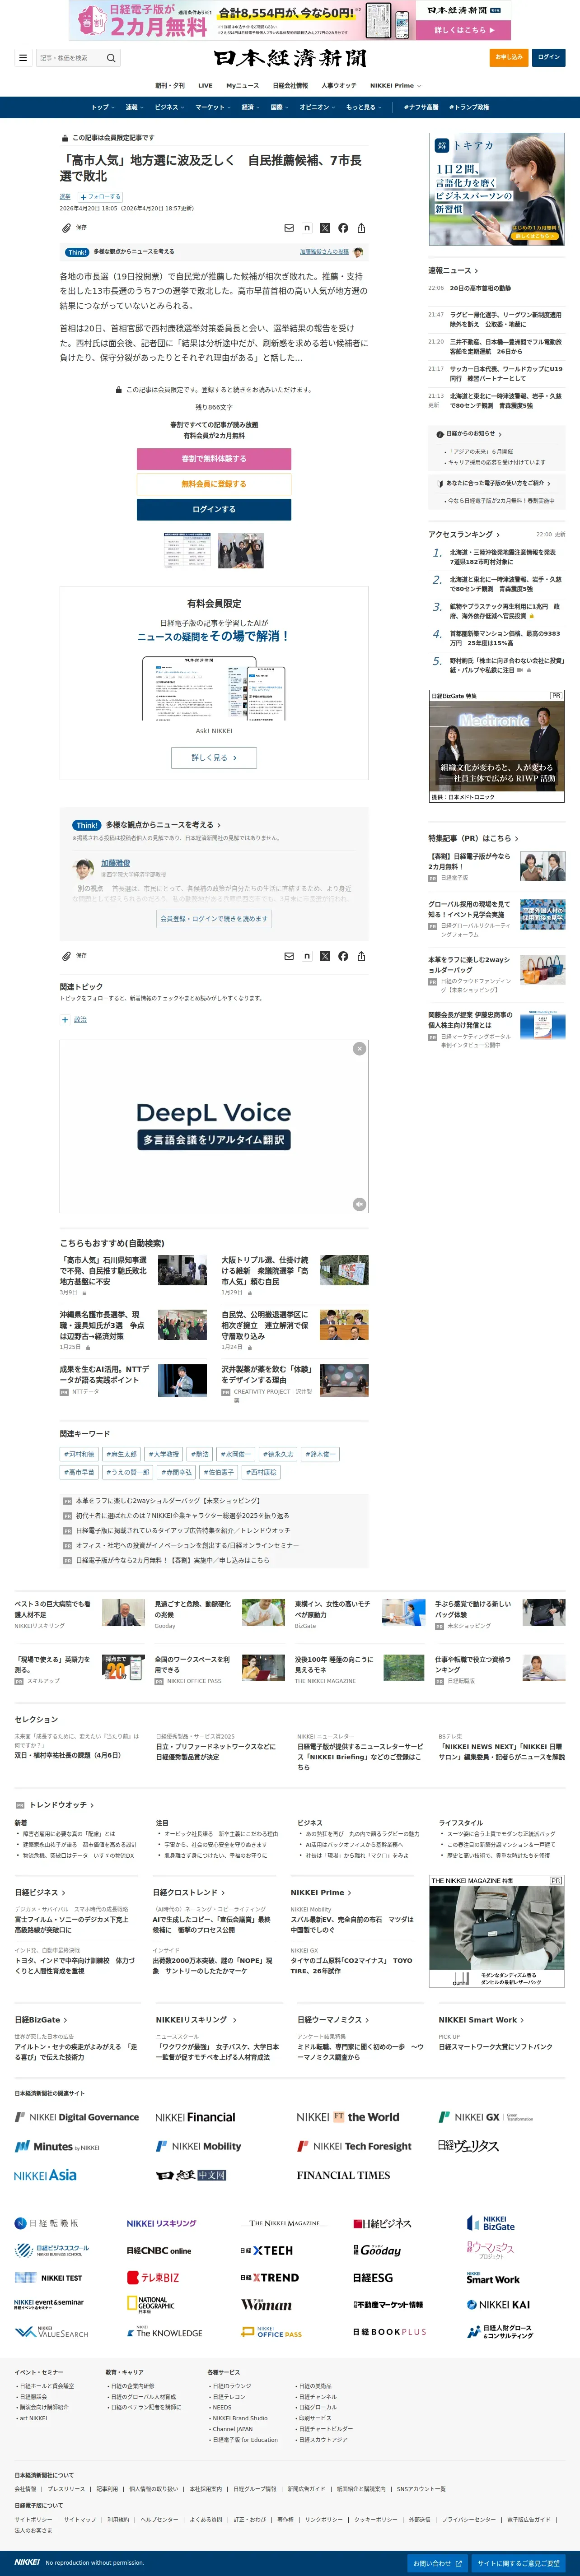Screen dimensions: 580x2576
Task: Expand the マーケット menu in the blue bar
Action: (213, 107)
